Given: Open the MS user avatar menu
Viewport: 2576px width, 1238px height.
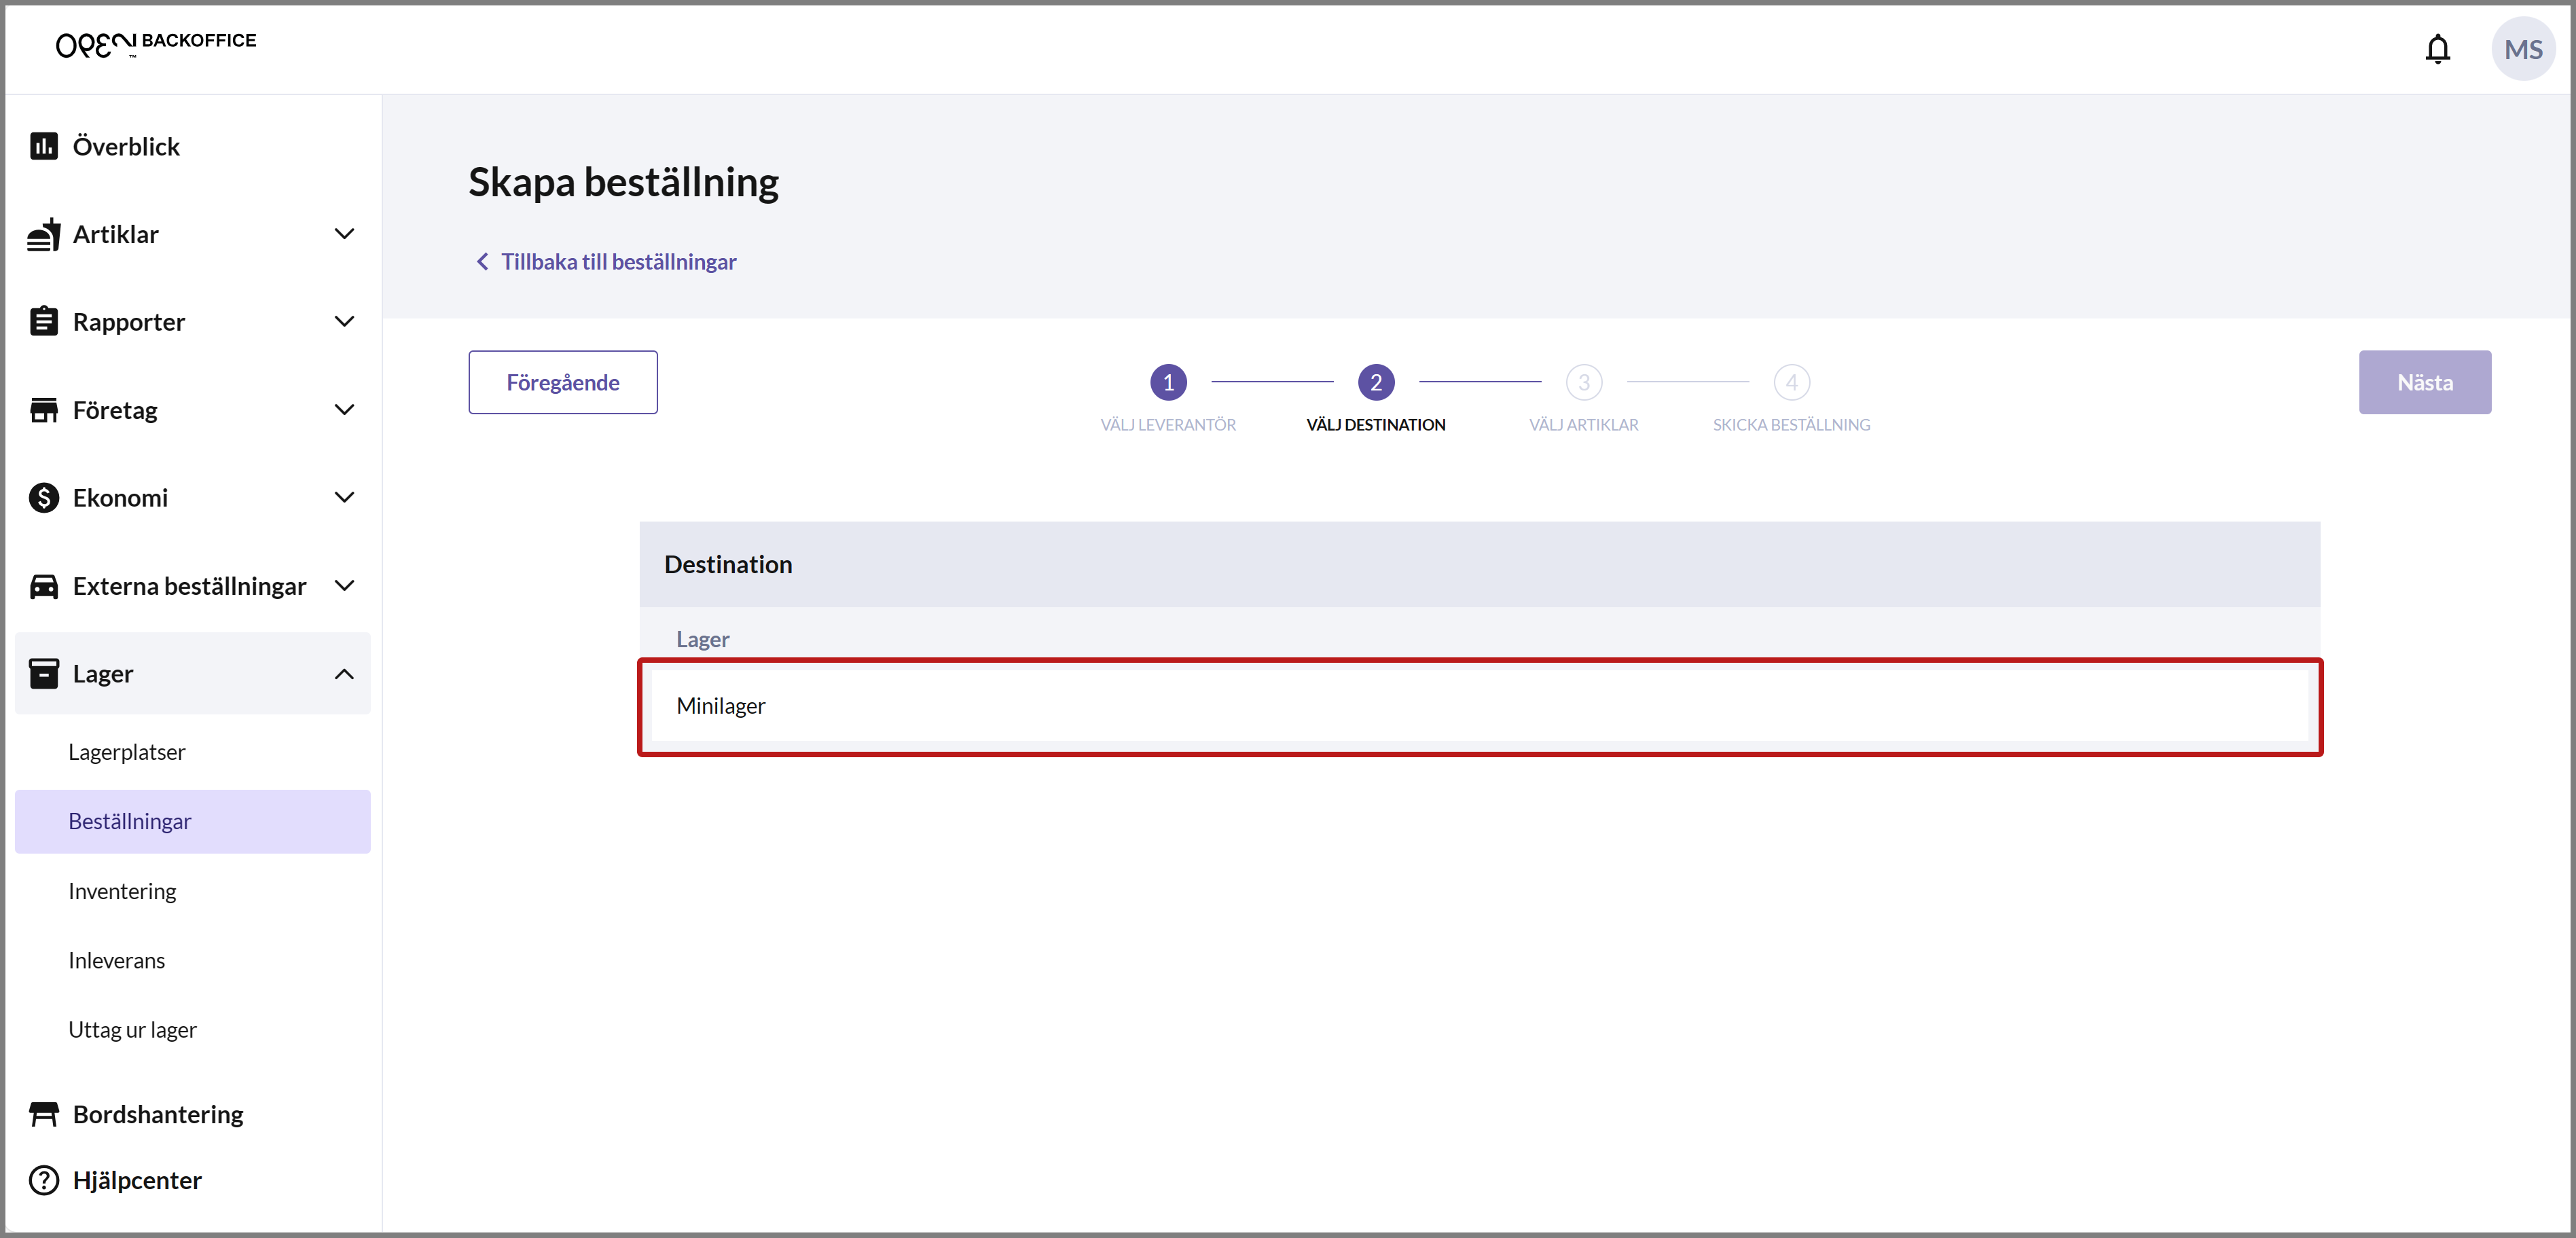Looking at the screenshot, I should [x=2523, y=49].
